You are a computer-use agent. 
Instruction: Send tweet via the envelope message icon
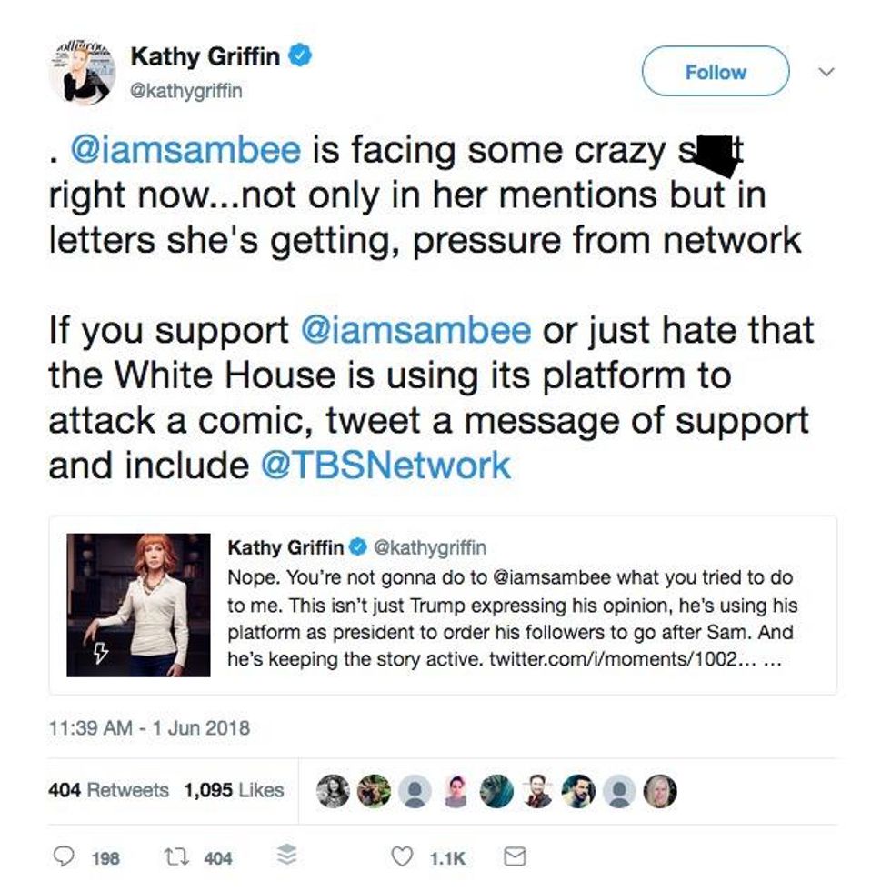coord(515,856)
